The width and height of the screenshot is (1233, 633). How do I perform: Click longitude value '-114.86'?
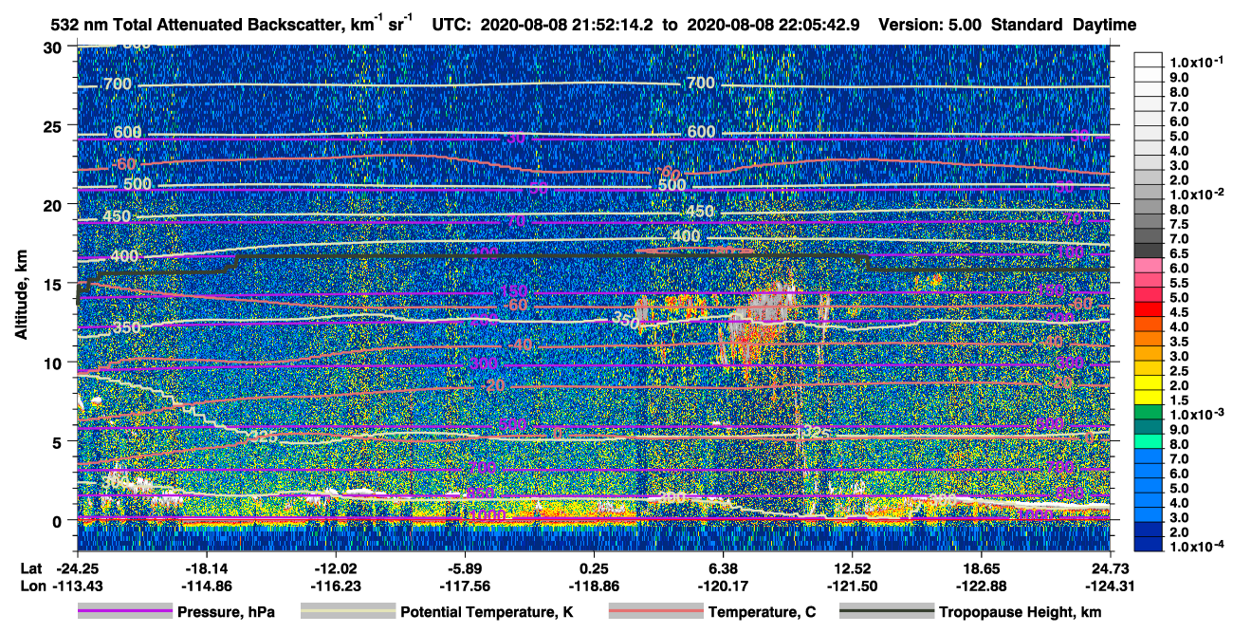click(x=206, y=586)
